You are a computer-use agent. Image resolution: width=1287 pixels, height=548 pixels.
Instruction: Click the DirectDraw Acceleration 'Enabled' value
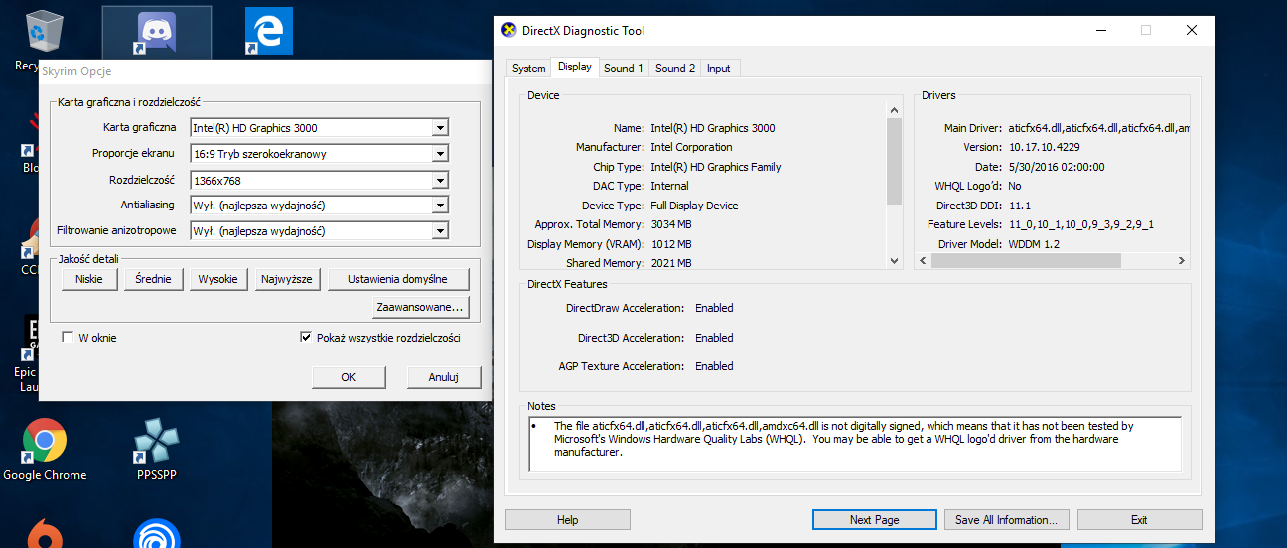[714, 308]
